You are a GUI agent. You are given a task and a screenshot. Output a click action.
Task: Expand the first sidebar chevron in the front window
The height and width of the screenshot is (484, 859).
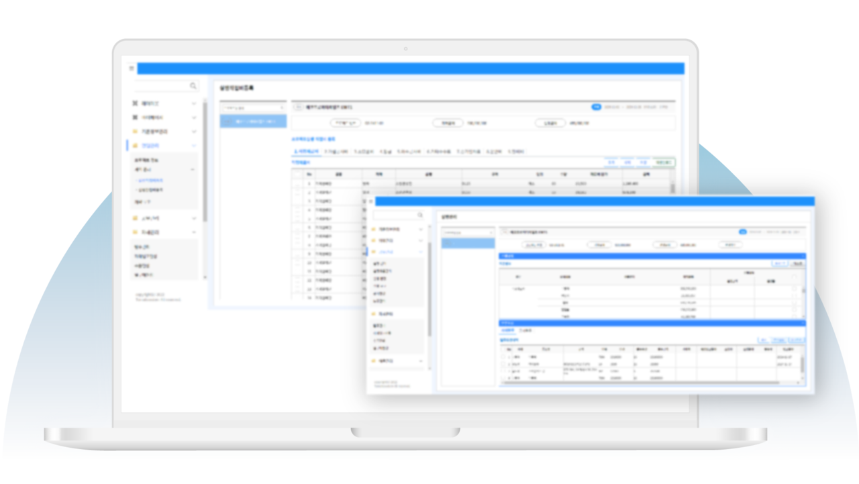click(x=421, y=230)
